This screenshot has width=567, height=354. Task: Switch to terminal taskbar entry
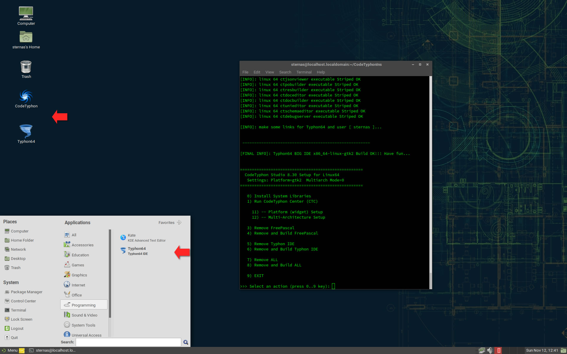53,350
